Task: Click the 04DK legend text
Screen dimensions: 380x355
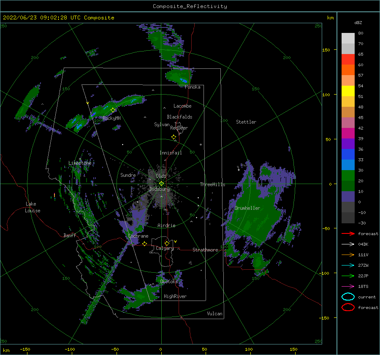Action: [x=363, y=244]
